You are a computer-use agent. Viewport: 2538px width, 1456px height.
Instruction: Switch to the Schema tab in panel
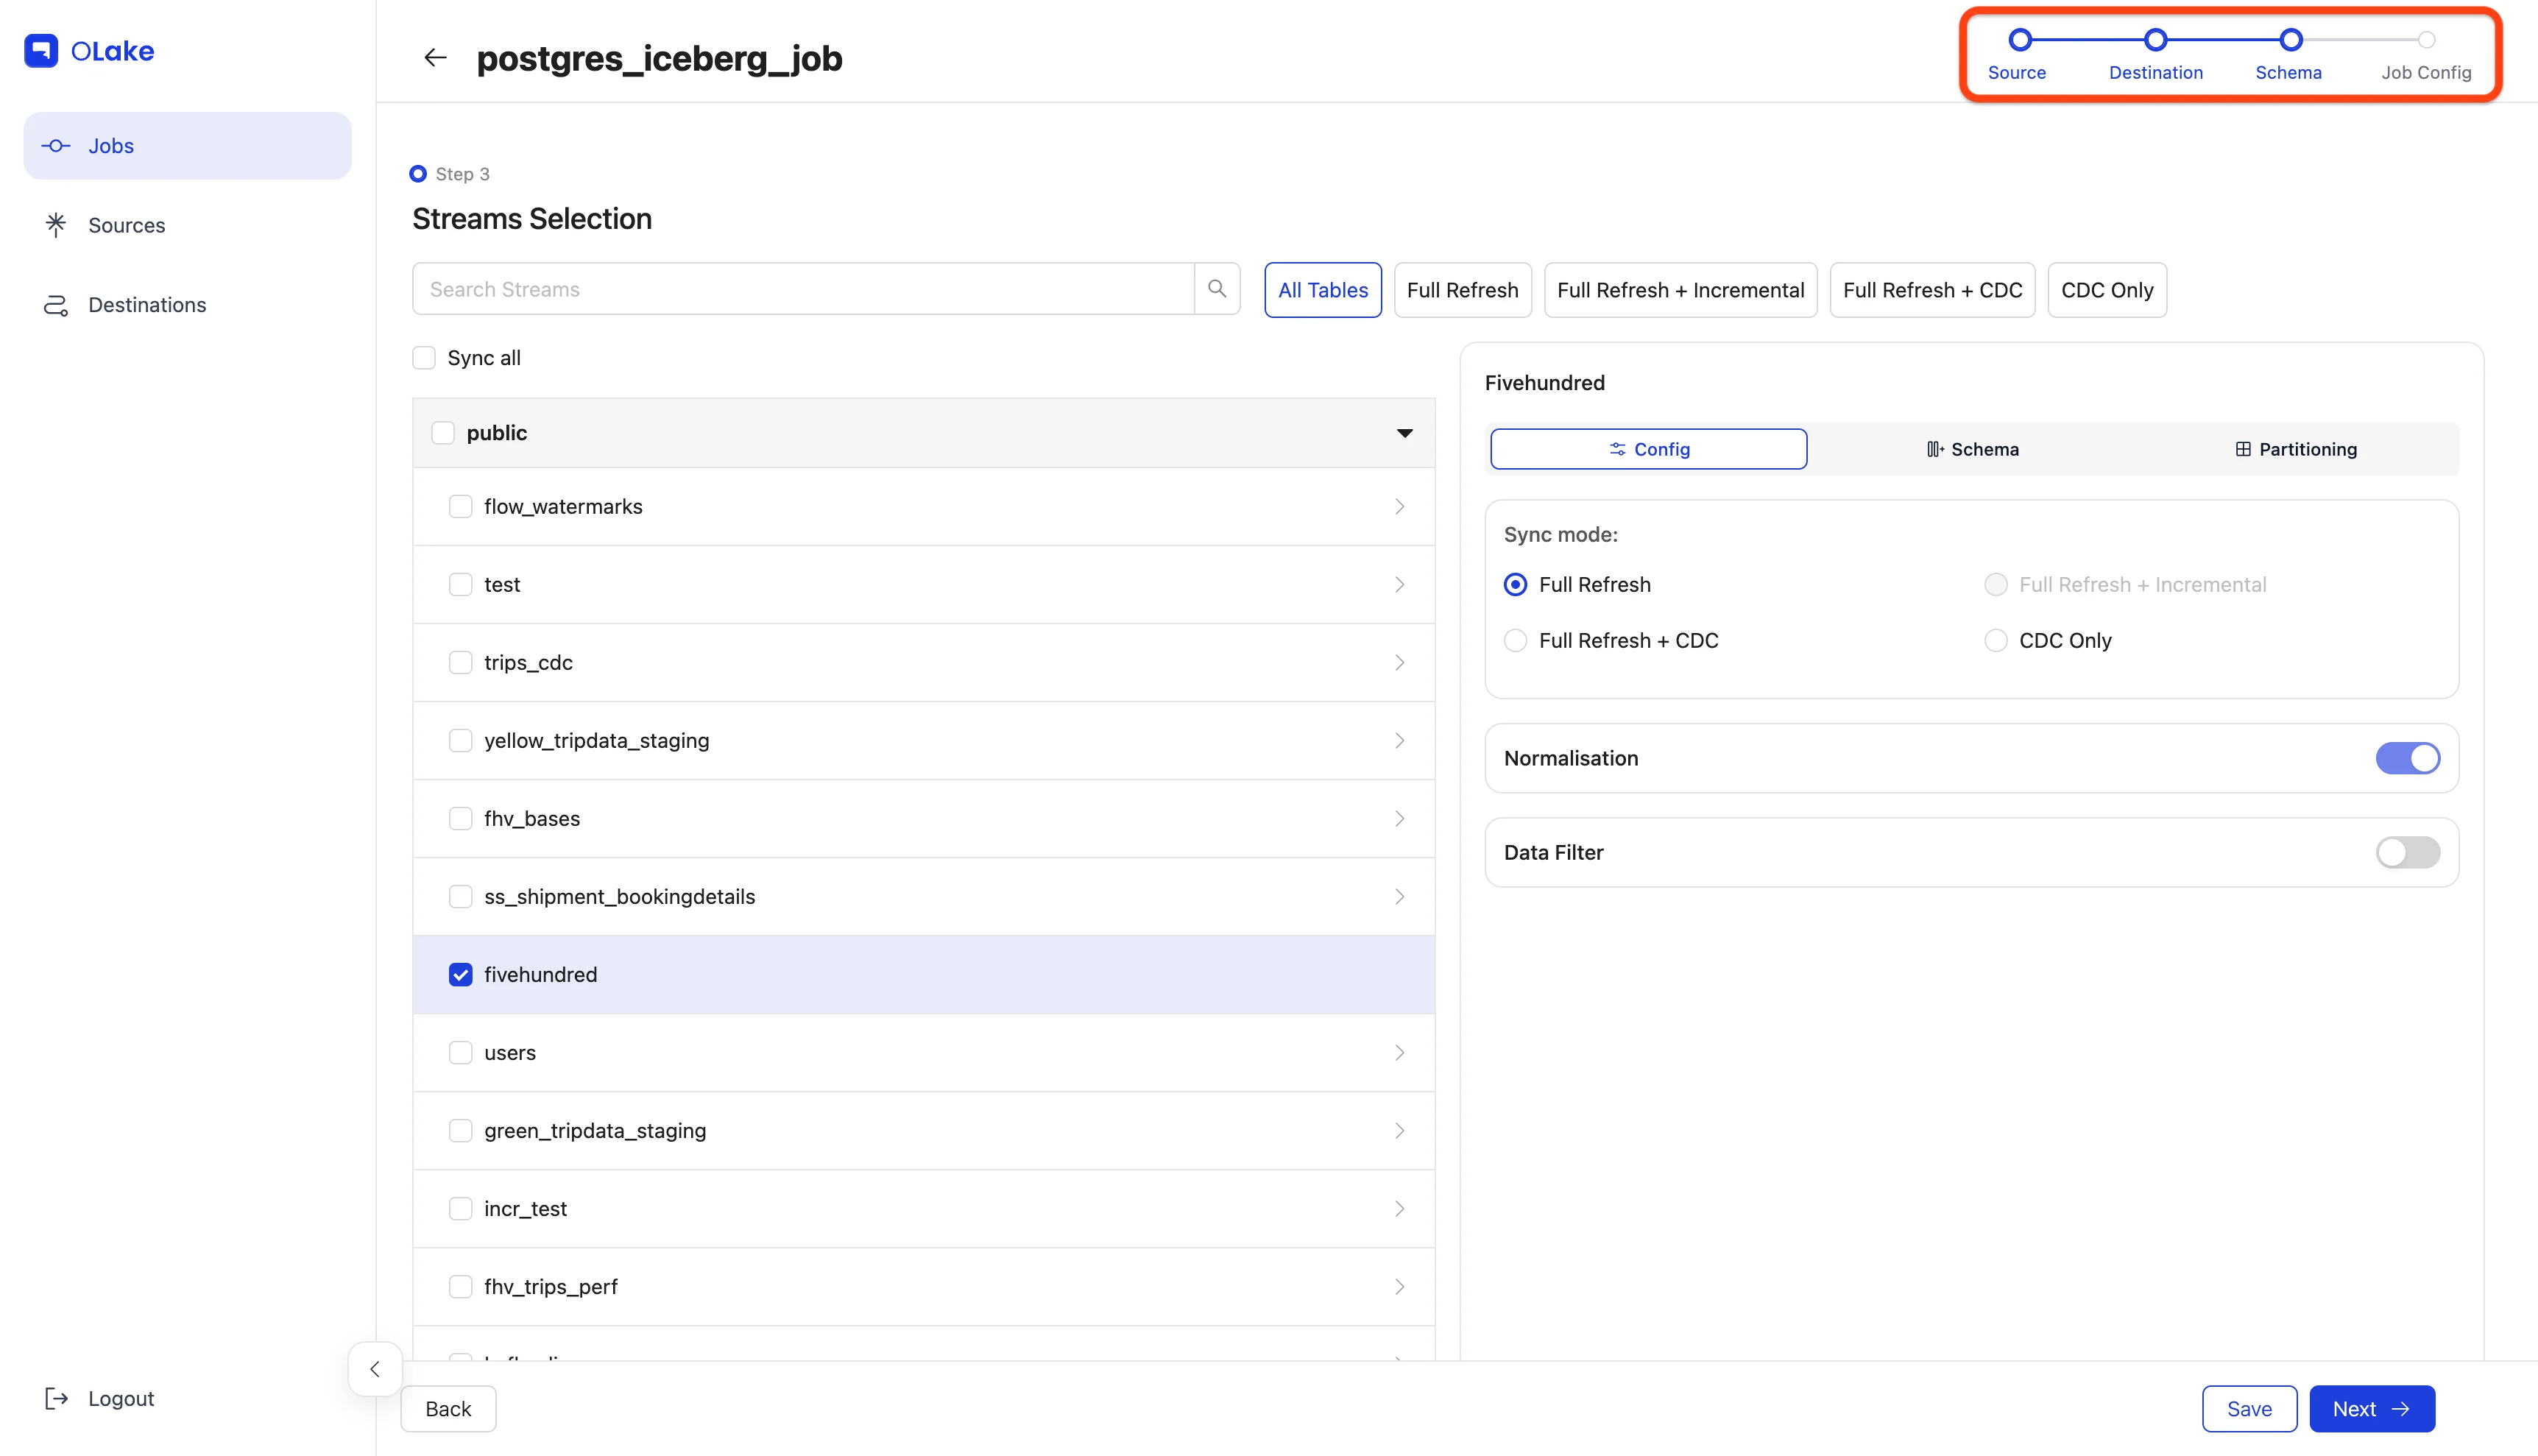coord(1972,449)
